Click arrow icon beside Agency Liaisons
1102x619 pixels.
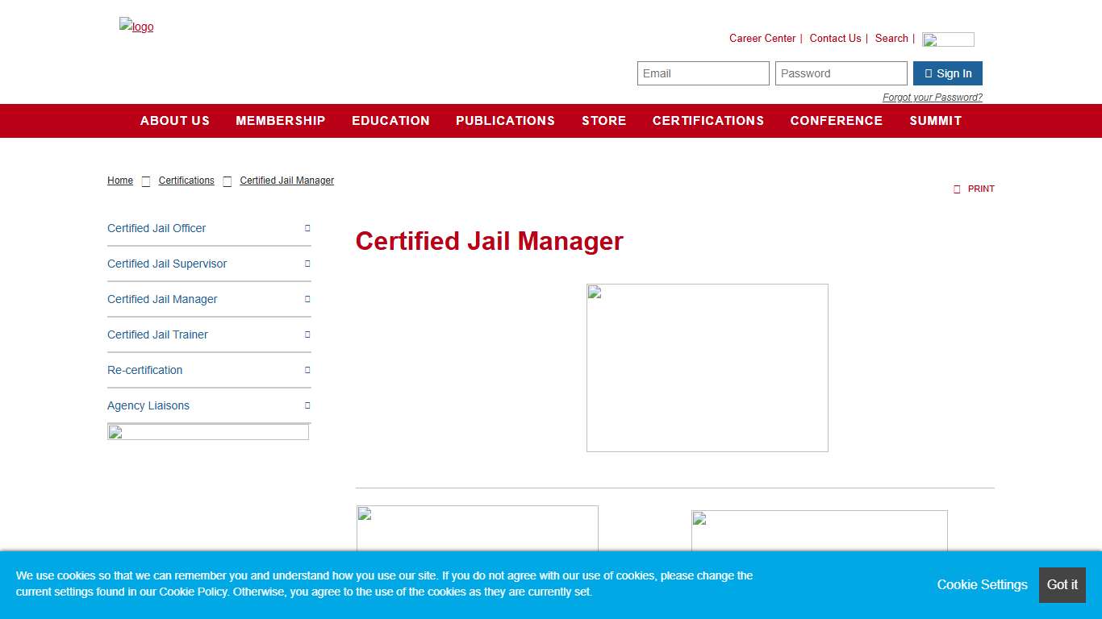tap(307, 405)
